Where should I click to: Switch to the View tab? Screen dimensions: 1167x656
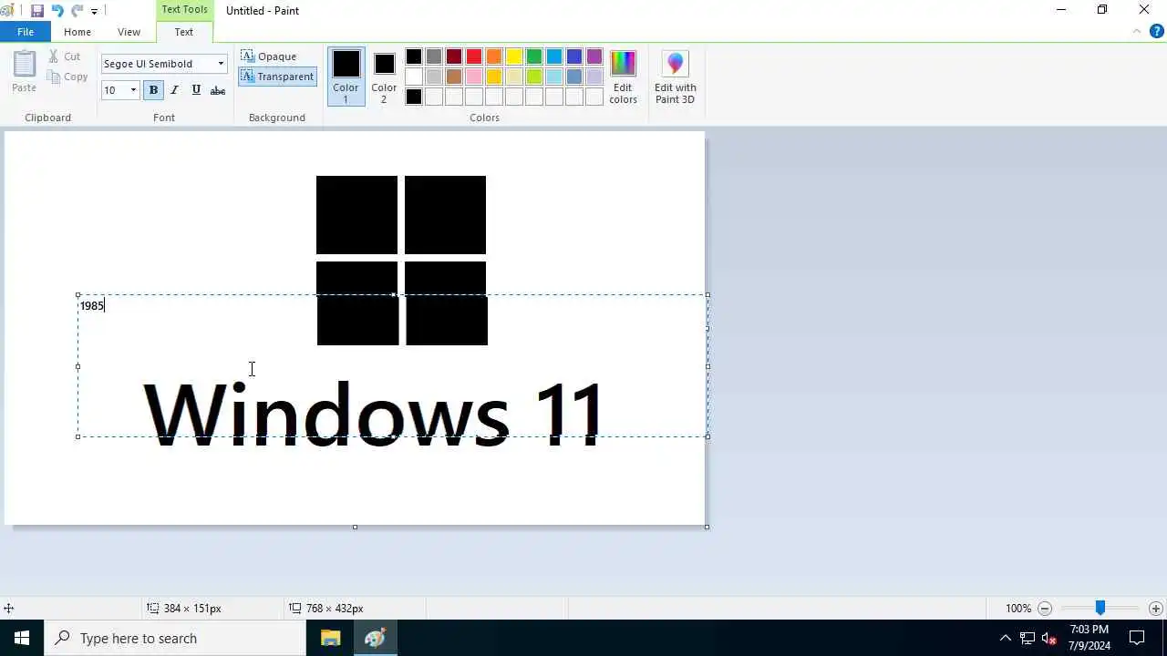[x=129, y=32]
